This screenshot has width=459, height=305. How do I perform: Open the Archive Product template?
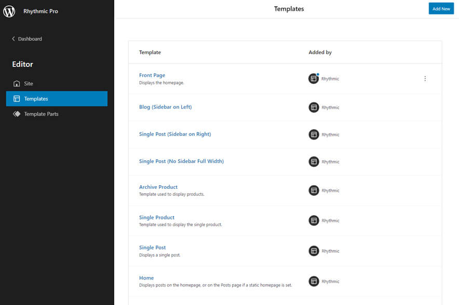158,187
